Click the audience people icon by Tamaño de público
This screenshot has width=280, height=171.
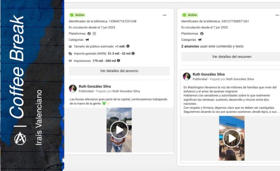point(70,47)
